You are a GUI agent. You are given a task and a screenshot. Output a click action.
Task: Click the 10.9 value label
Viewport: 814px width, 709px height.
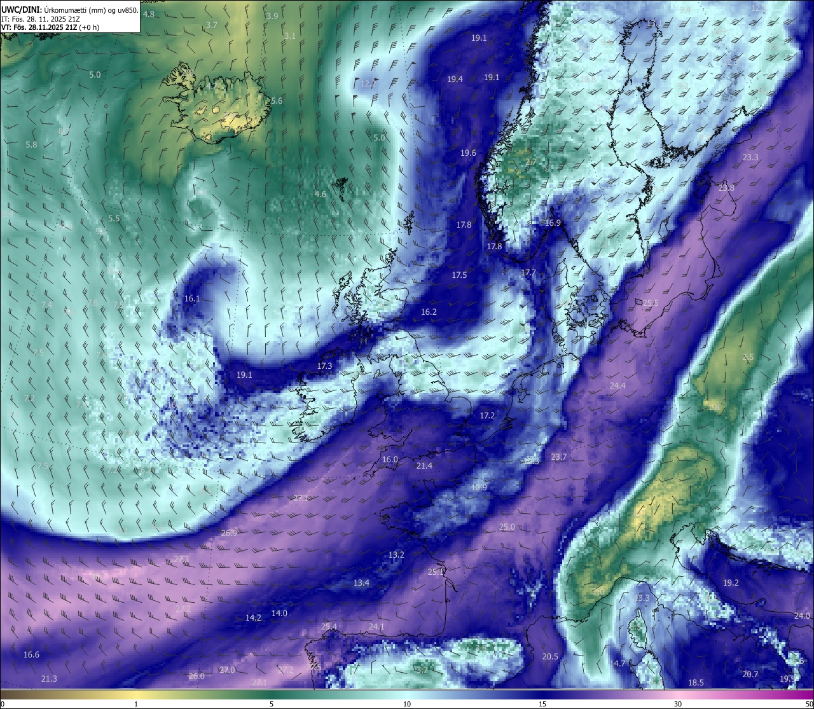pos(479,488)
